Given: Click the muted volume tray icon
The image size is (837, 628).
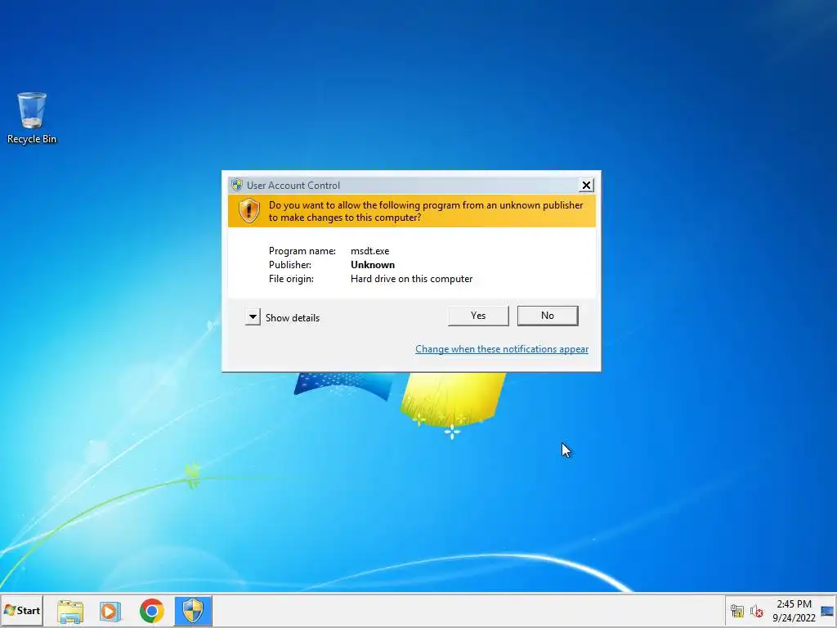Looking at the screenshot, I should pyautogui.click(x=756, y=611).
